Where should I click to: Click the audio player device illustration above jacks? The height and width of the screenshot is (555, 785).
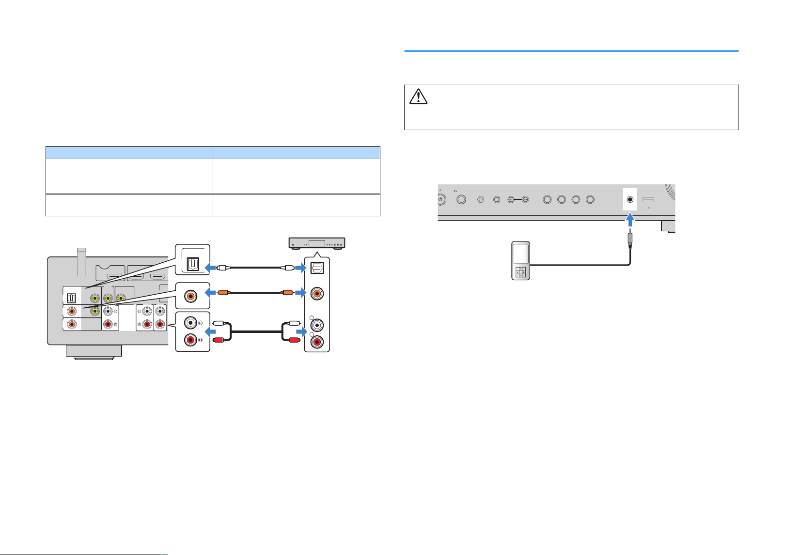pyautogui.click(x=317, y=243)
